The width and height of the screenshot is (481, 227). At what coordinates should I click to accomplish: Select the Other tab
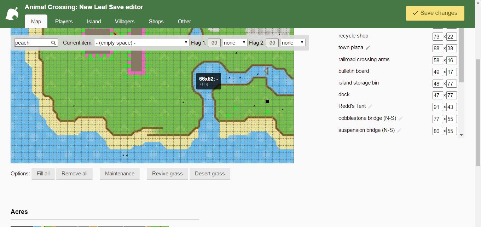(x=184, y=22)
